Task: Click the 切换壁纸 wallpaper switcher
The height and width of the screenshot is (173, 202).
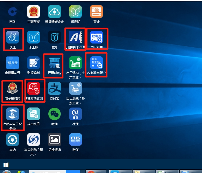Action: 55,139
